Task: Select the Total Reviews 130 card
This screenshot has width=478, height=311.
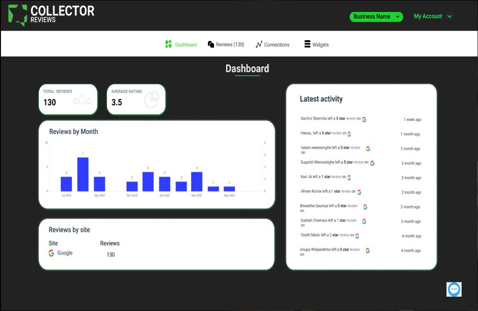Action: [x=68, y=100]
